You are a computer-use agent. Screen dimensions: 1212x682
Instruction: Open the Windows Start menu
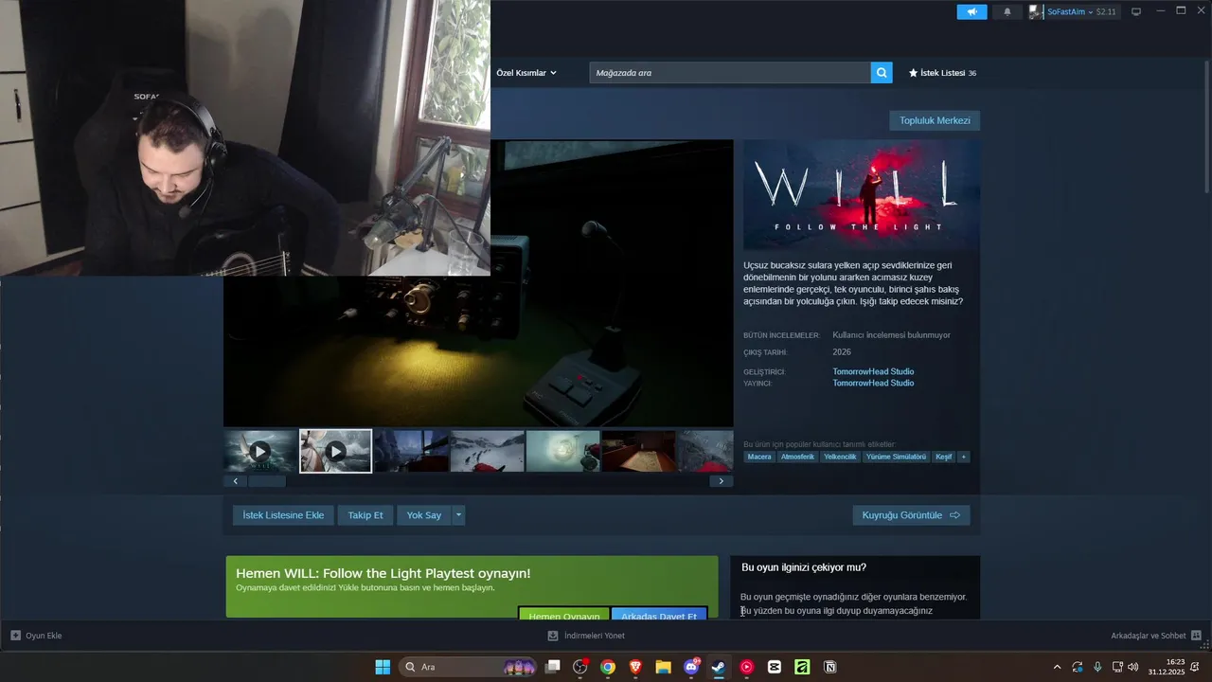coord(383,667)
